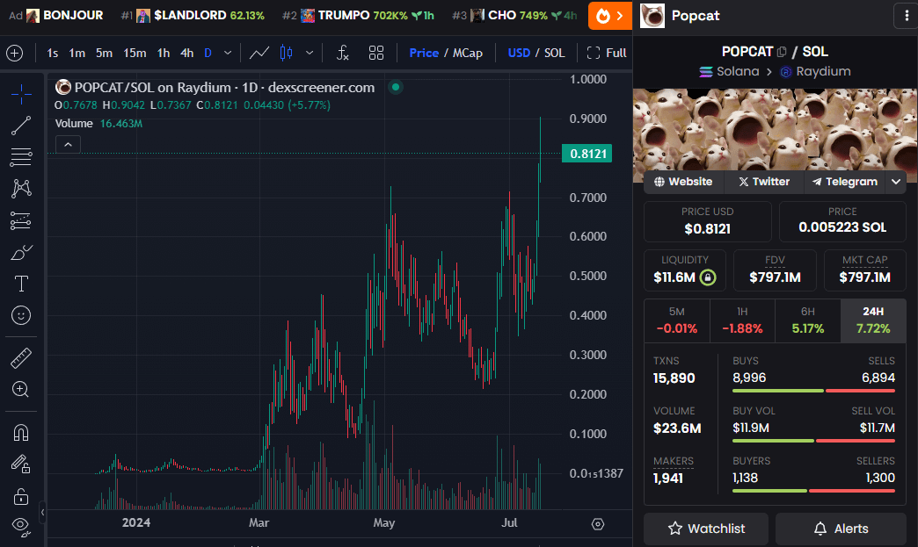Open the layout grid selector
Viewport: 918px width, 547px height.
point(376,54)
